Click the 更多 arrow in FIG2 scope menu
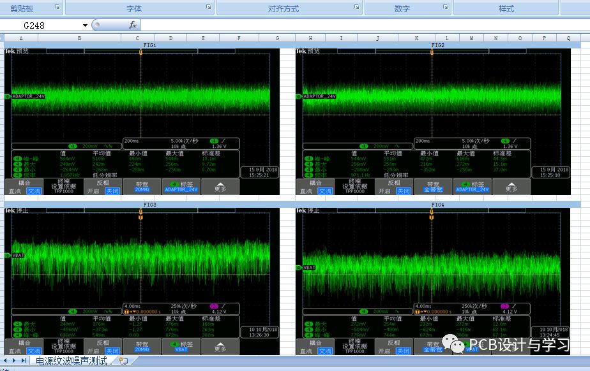The image size is (590, 371). [511, 186]
